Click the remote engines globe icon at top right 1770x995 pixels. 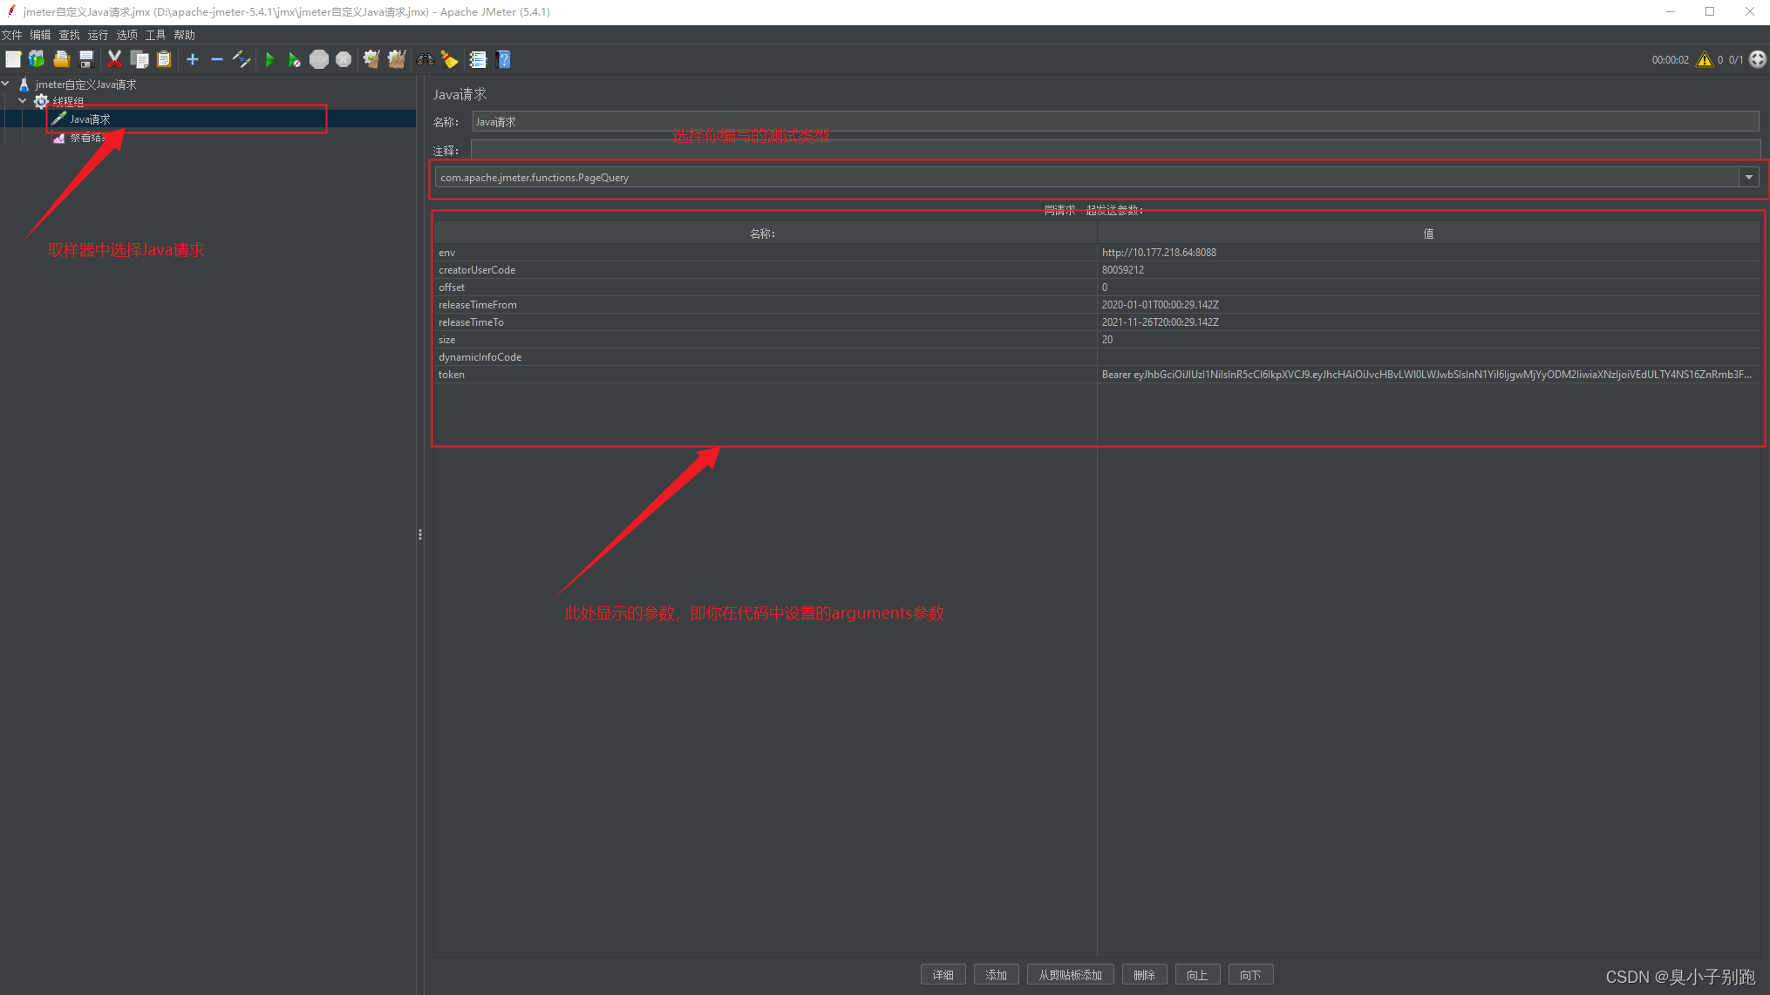pyautogui.click(x=1758, y=59)
